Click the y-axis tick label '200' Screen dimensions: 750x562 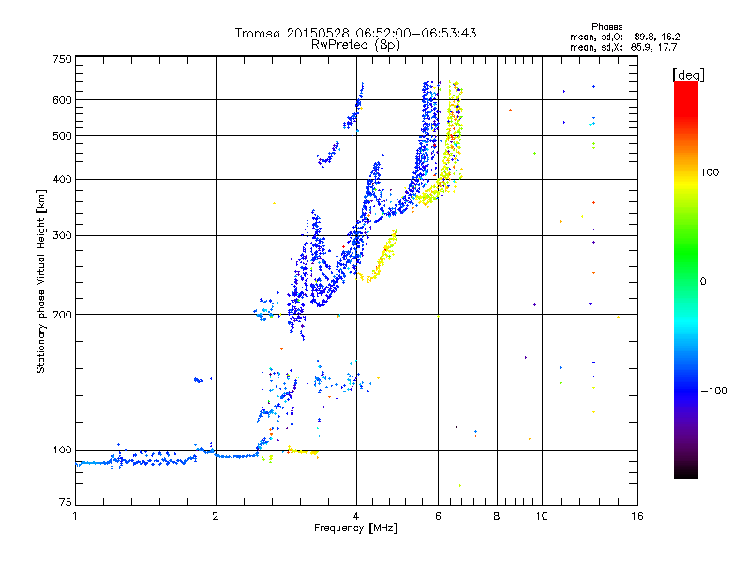tap(62, 315)
